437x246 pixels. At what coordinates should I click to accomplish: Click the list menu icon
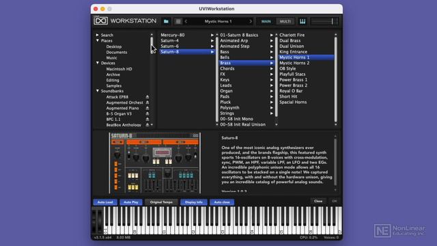coord(178,21)
